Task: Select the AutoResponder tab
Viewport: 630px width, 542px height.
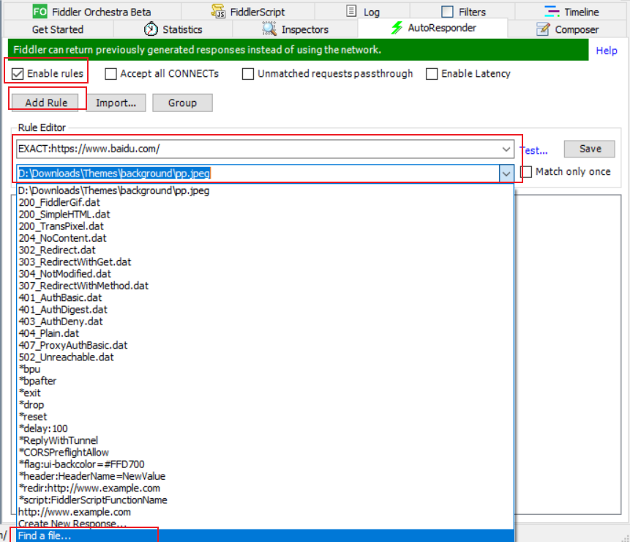Action: coord(432,28)
